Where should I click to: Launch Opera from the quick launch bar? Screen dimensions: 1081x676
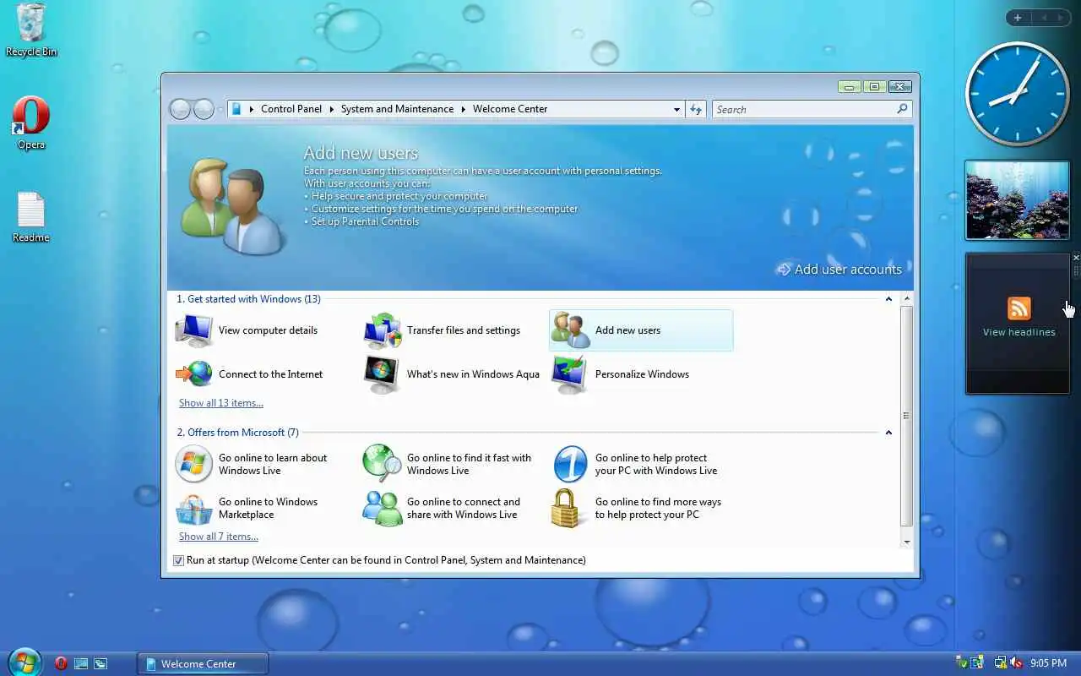61,663
